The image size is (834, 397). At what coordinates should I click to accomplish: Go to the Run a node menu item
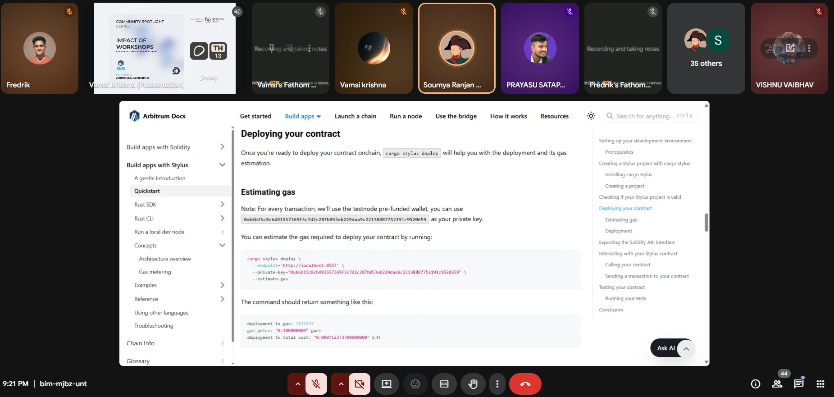406,116
